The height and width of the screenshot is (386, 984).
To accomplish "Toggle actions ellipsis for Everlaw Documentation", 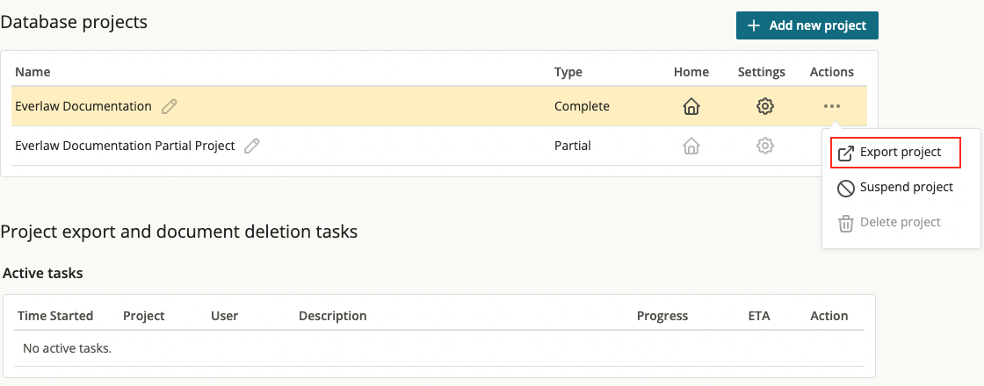I will [x=832, y=106].
